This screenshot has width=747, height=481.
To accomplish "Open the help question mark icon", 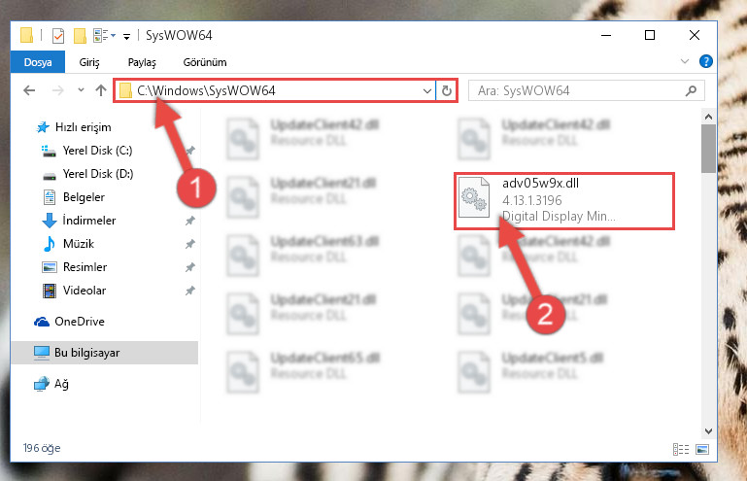I will pyautogui.click(x=705, y=61).
